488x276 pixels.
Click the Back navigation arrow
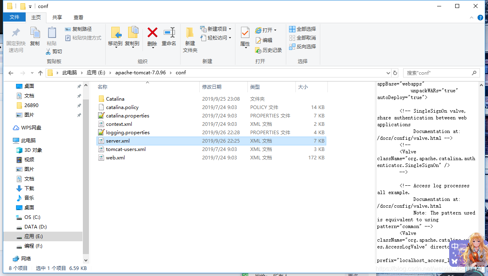click(11, 73)
